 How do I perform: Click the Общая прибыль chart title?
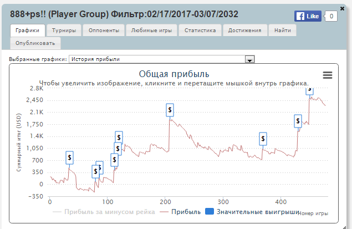coord(174,74)
